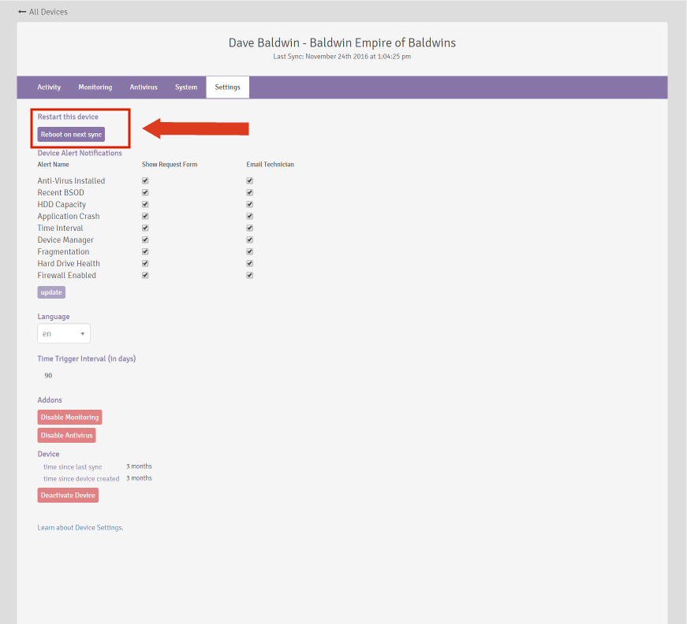The width and height of the screenshot is (687, 624).
Task: Open the Antivirus tab
Action: tap(144, 87)
